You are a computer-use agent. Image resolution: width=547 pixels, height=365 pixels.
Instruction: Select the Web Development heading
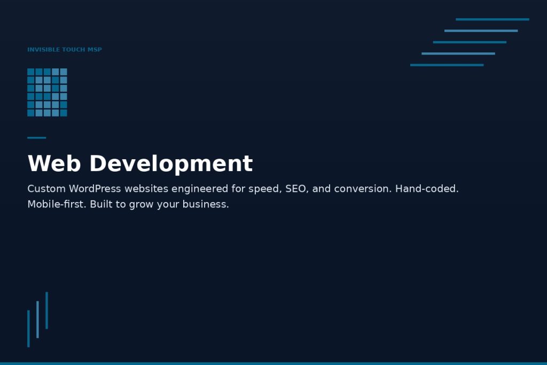click(x=140, y=164)
